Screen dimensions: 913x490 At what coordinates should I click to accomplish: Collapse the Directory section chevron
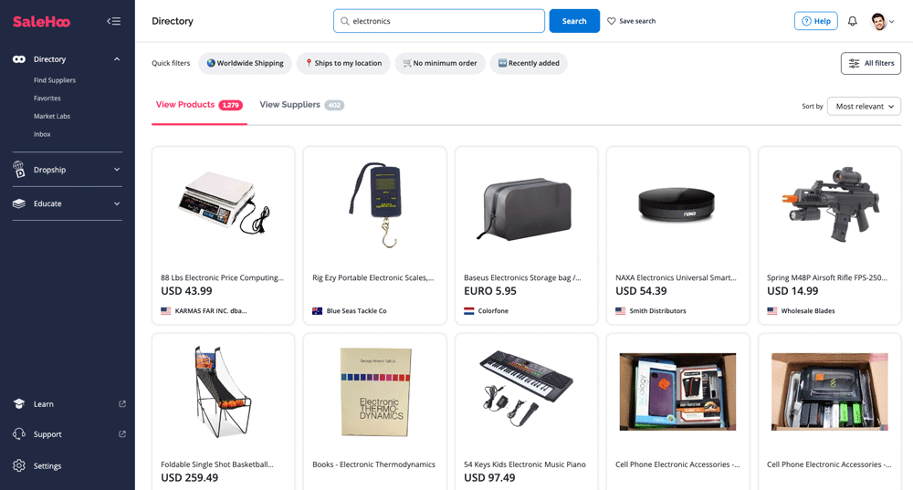pos(117,59)
